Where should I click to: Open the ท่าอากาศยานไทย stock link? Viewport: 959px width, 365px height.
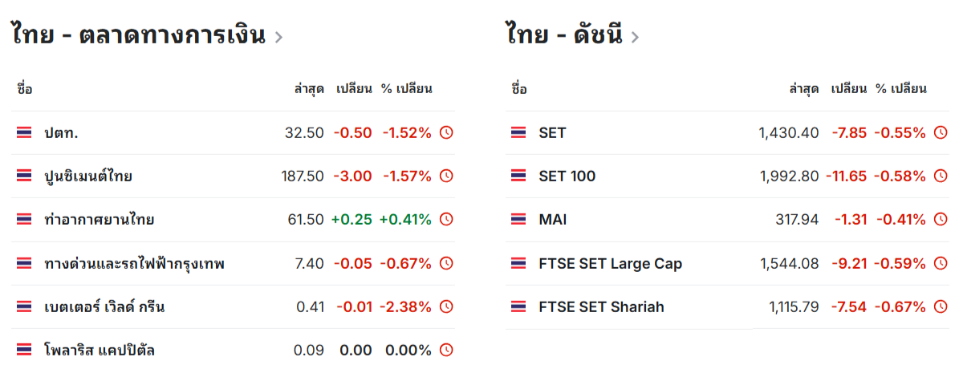[99, 220]
